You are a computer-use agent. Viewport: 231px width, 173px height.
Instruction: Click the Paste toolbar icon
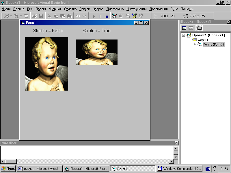[x=63, y=16]
